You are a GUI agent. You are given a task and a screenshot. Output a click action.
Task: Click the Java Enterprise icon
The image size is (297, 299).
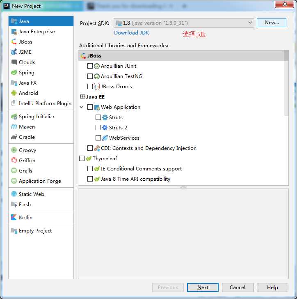[14, 32]
